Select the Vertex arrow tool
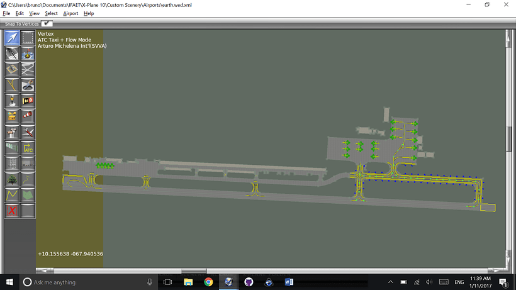 coord(12,38)
